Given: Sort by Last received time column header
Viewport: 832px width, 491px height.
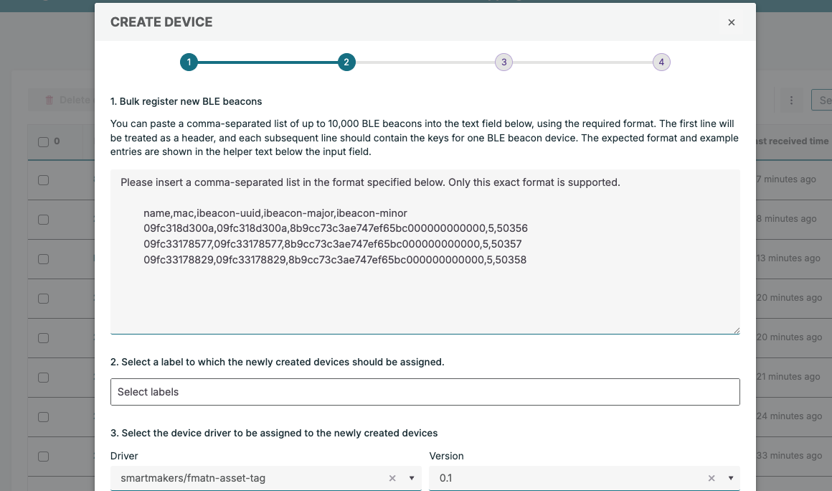Looking at the screenshot, I should 789,141.
